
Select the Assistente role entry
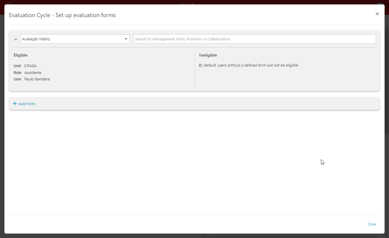click(33, 73)
